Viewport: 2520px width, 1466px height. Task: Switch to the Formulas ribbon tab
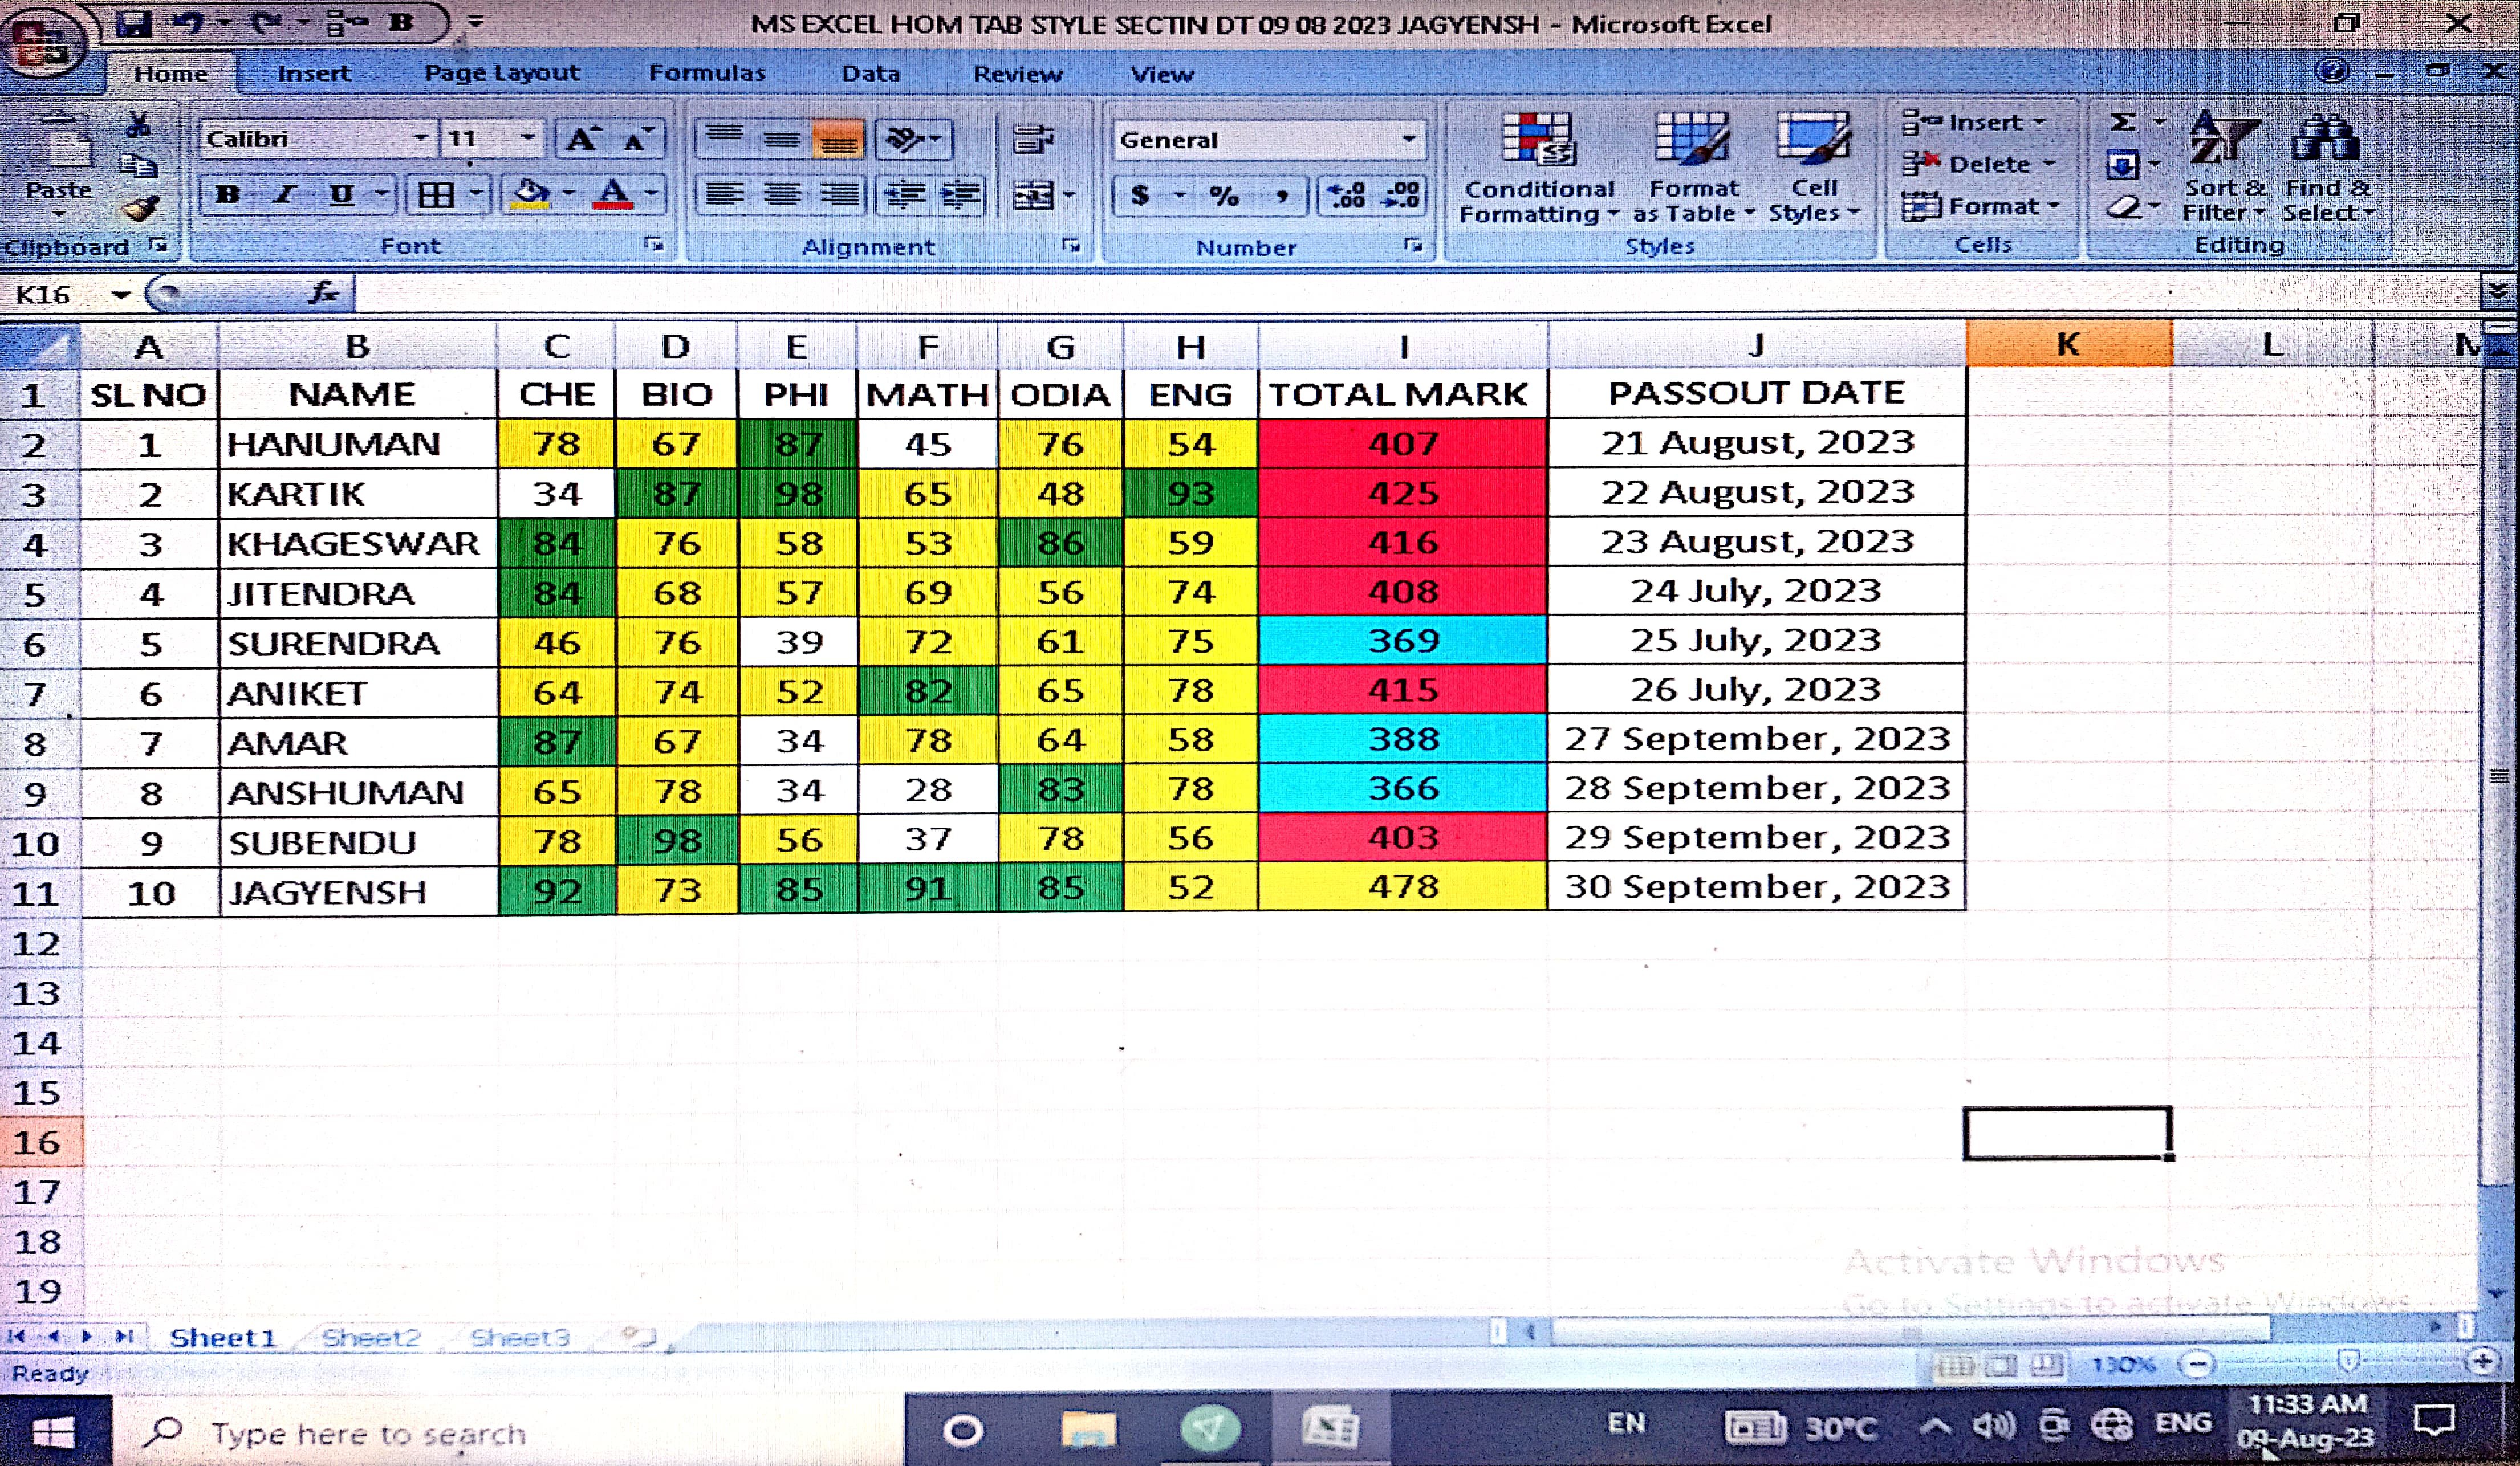click(x=706, y=74)
